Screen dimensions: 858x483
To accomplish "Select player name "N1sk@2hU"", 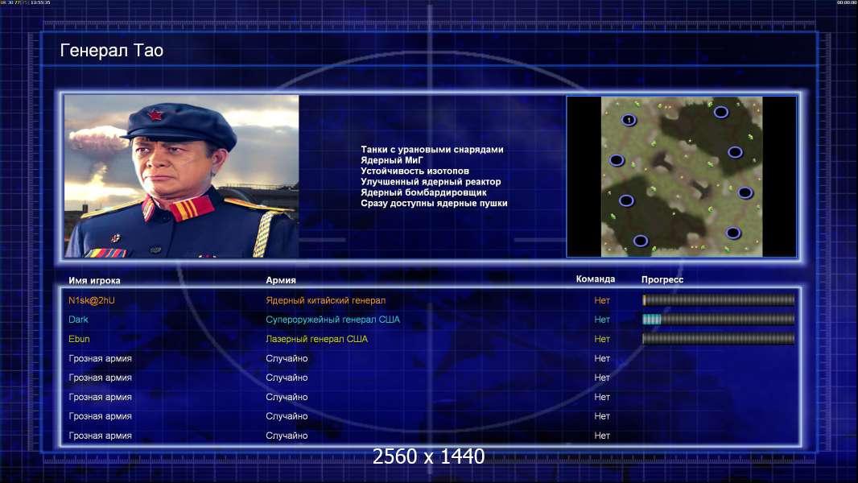I will 92,300.
